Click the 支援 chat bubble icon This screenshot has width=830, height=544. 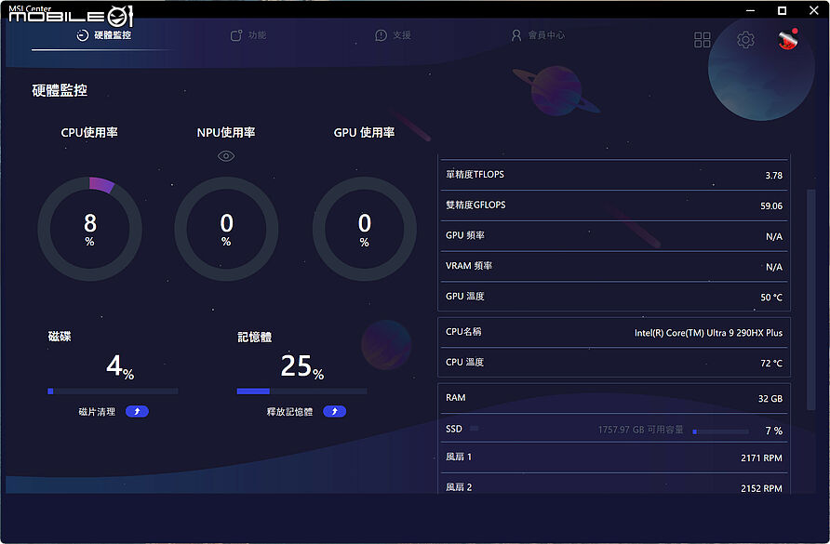point(381,35)
